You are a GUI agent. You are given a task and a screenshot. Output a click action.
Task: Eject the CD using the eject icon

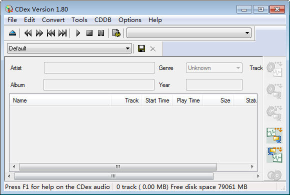(12, 33)
